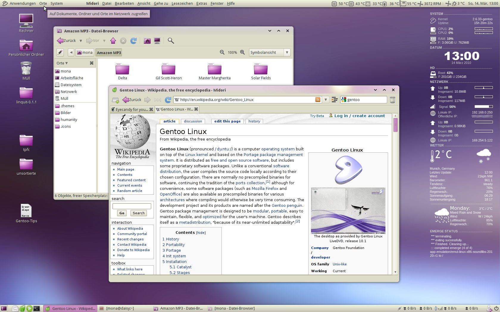Screen dimensions: 500x312
Task: Open Lesezeichen menu
Action: [x=182, y=4]
